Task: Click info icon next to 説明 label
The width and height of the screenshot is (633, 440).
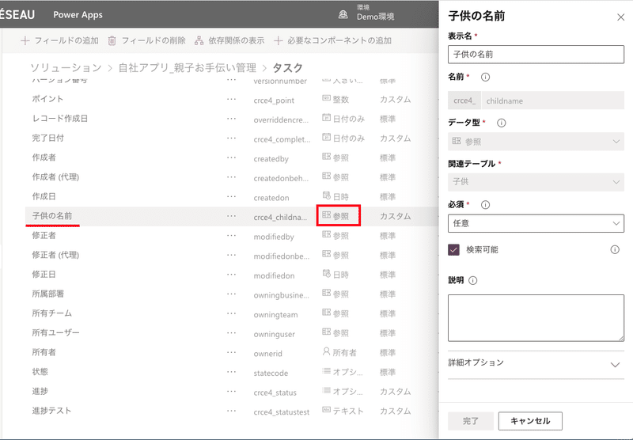Action: (472, 280)
